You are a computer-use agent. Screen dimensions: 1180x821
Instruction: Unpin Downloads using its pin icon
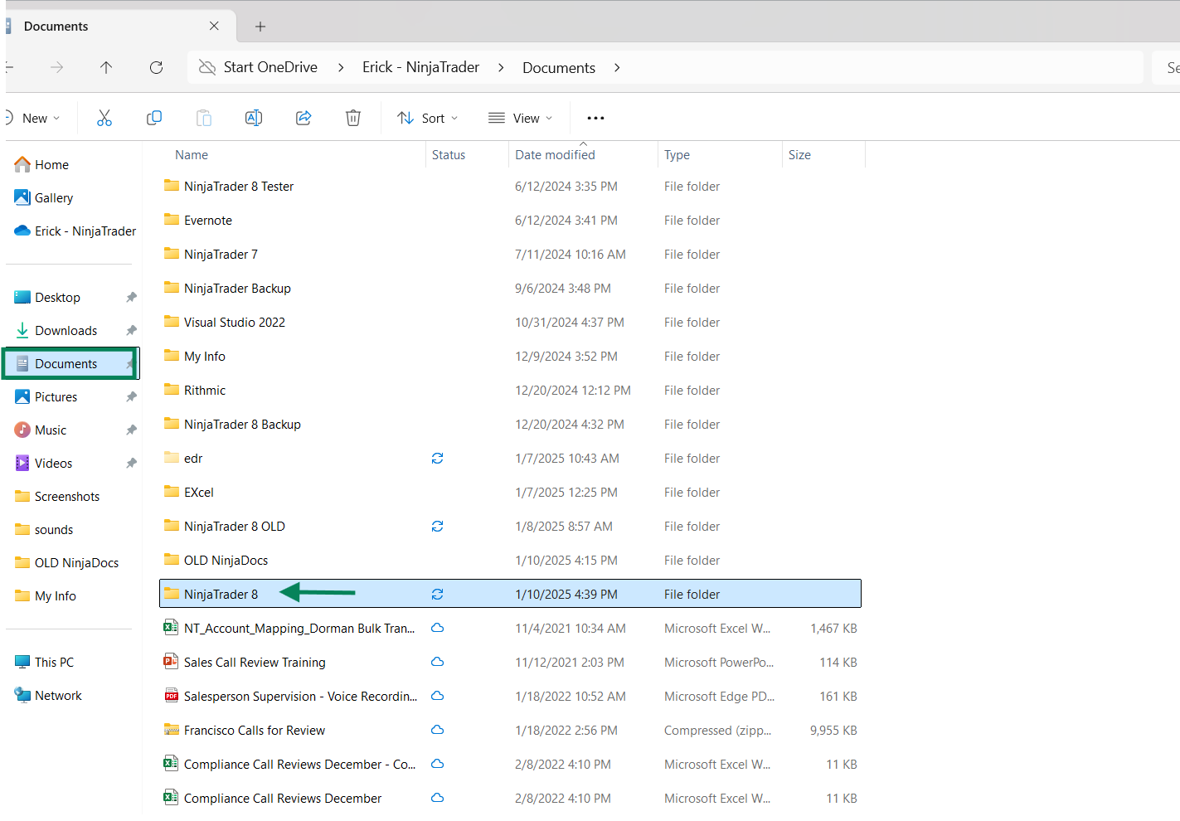(x=131, y=330)
